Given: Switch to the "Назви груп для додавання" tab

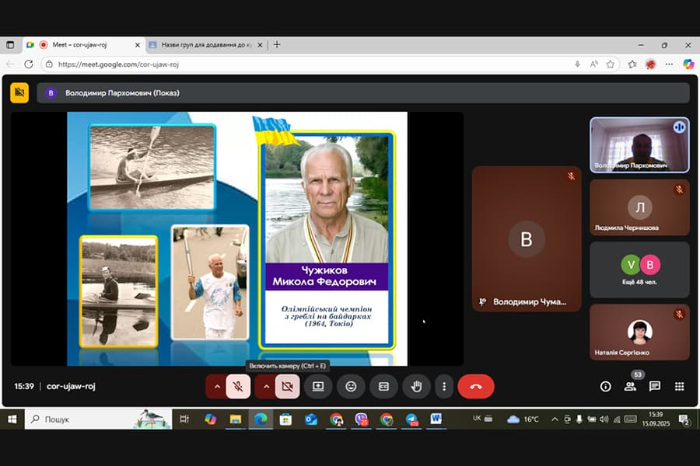Looking at the screenshot, I should [204, 44].
